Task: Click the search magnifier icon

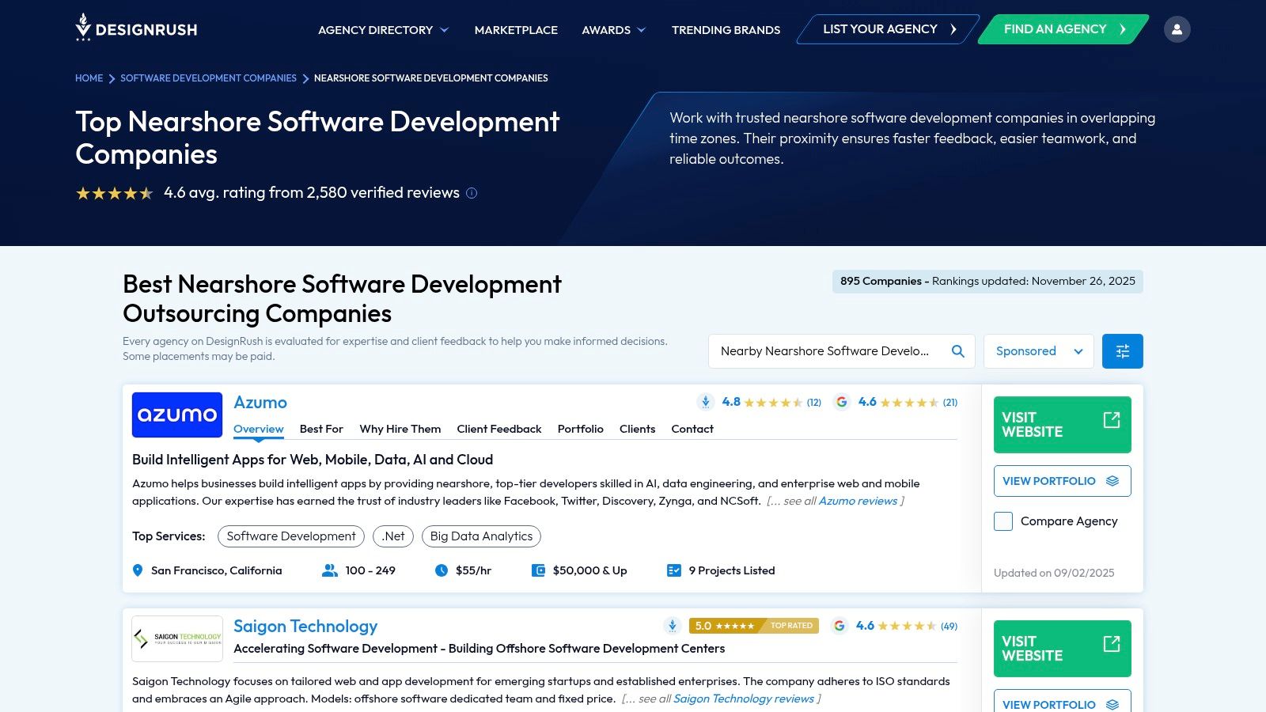Action: point(957,351)
